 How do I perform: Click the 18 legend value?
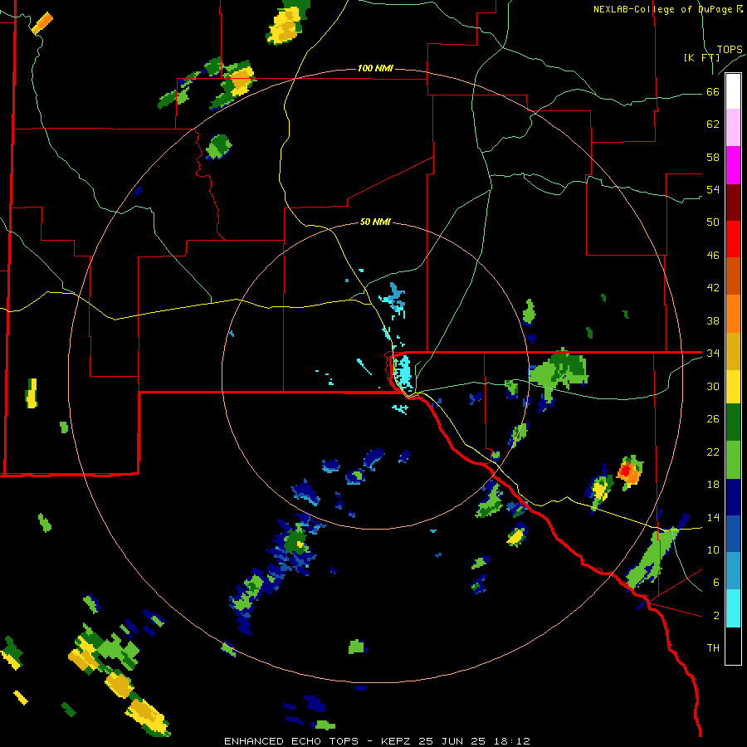coord(713,485)
